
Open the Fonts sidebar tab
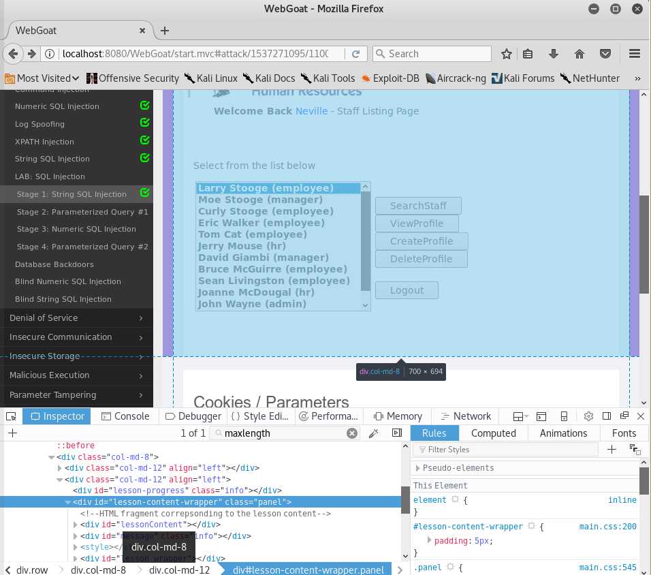point(624,433)
